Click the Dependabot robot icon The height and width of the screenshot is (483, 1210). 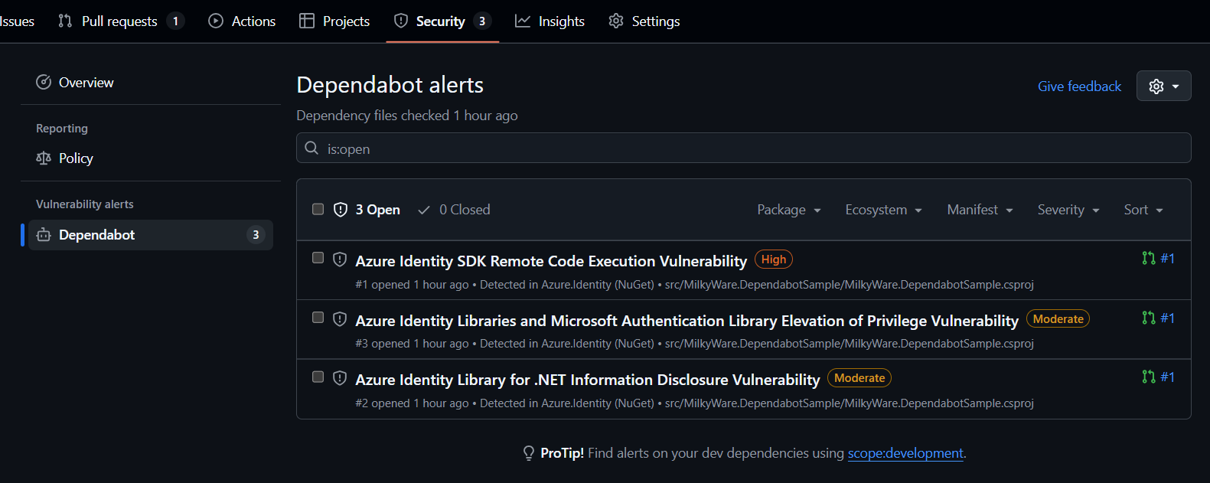pyautogui.click(x=44, y=234)
